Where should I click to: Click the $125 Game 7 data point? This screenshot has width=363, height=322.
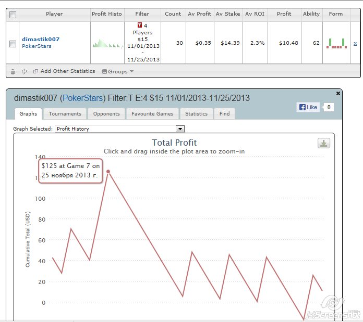pos(108,172)
